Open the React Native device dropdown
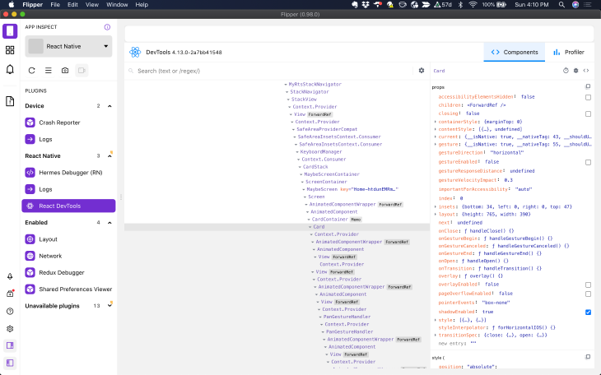 coord(68,46)
